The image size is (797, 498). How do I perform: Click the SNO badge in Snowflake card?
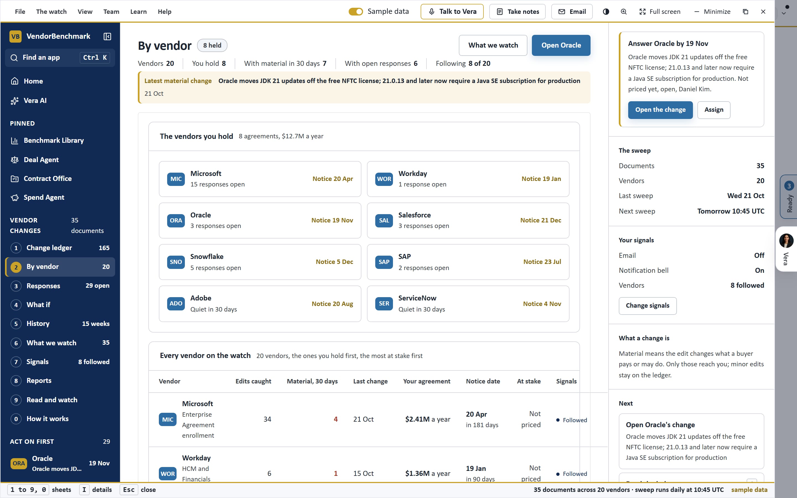point(176,262)
